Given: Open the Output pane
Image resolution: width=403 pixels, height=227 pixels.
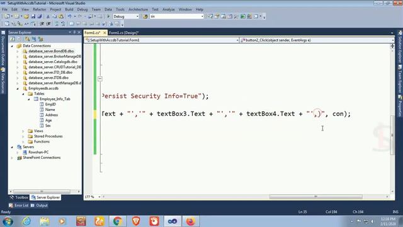Looking at the screenshot, I should pyautogui.click(x=39, y=206).
